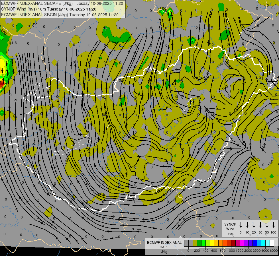Click the 4000 tick label in CAPE legend
Image resolution: width=279 pixels, height=256 pixels.
pyautogui.click(x=265, y=251)
